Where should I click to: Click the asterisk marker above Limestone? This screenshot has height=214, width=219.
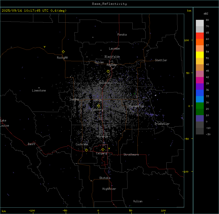click(x=39, y=88)
